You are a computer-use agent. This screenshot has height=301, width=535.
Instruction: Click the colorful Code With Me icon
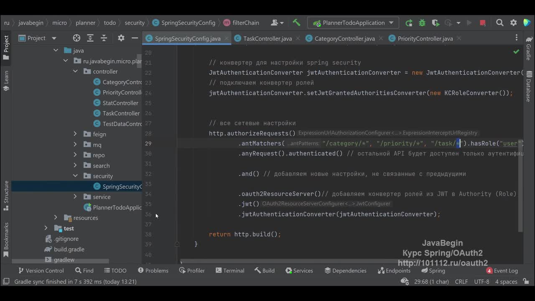pyautogui.click(x=527, y=23)
